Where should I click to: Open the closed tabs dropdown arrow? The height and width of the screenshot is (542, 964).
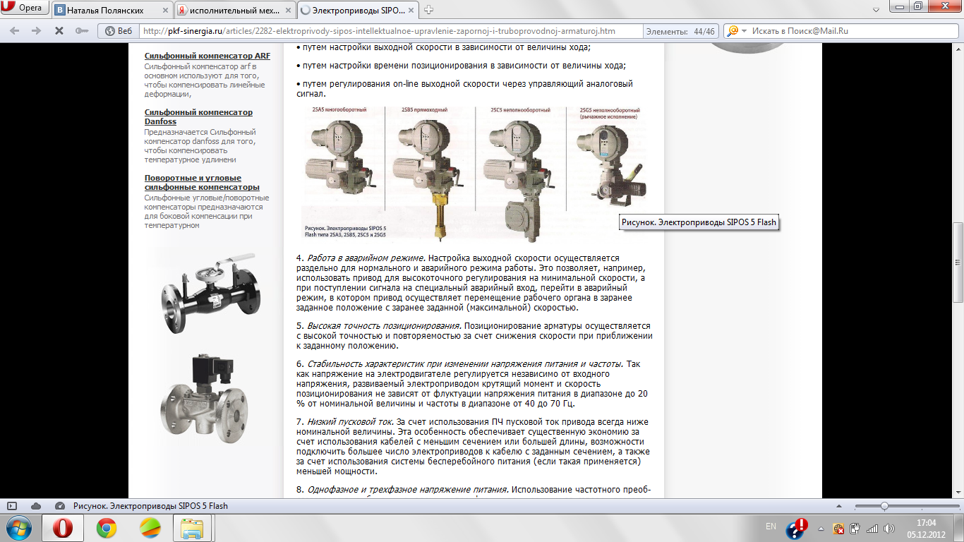pos(874,8)
